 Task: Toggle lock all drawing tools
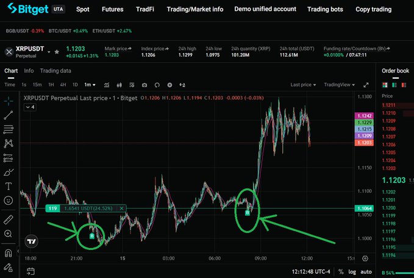tap(8, 268)
